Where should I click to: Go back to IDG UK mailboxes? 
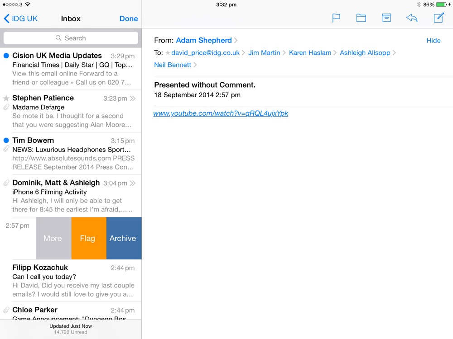pyautogui.click(x=20, y=19)
